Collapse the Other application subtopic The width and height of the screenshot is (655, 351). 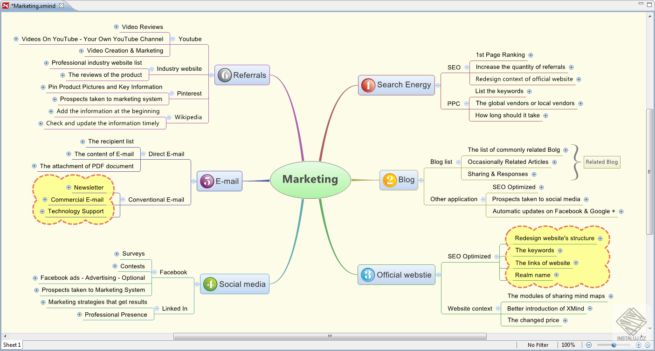[x=483, y=199]
